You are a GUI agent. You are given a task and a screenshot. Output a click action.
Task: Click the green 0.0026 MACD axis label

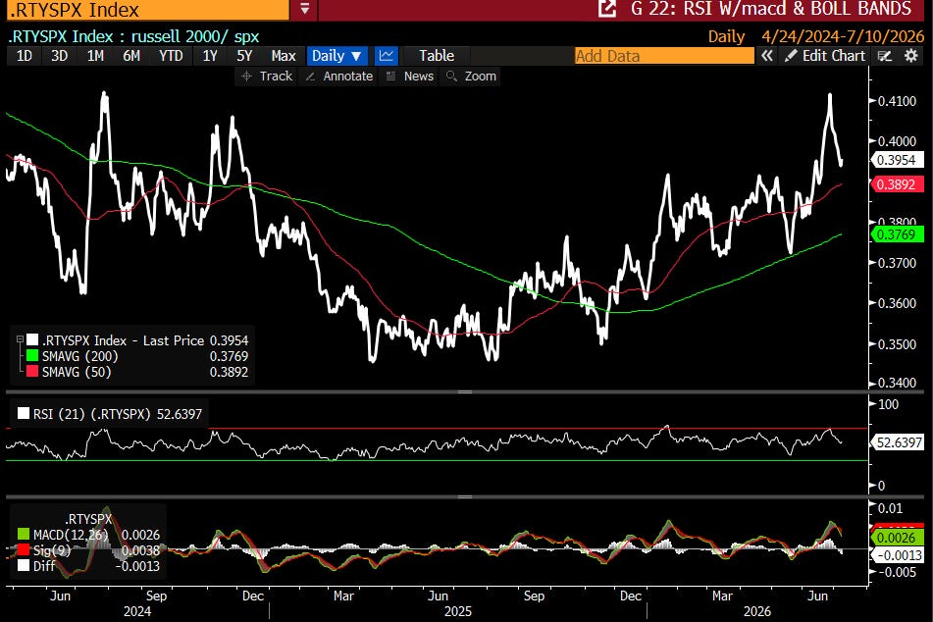click(x=896, y=538)
